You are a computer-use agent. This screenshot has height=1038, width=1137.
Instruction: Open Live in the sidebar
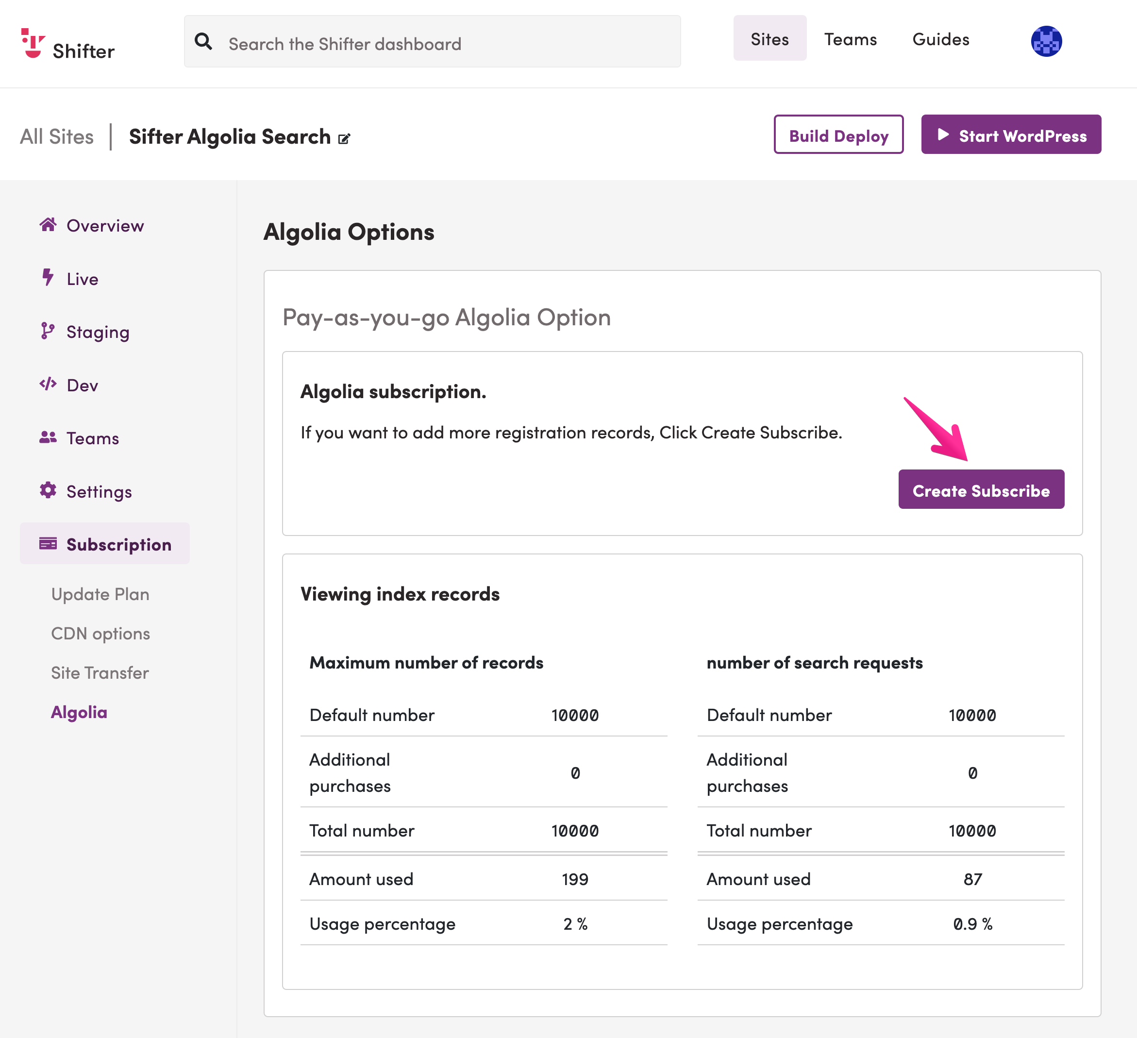pyautogui.click(x=83, y=279)
